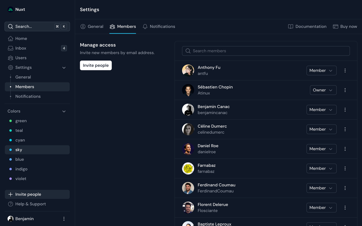Select the sky color theme

click(x=19, y=150)
